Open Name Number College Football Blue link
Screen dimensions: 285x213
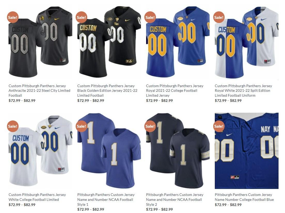244,197
